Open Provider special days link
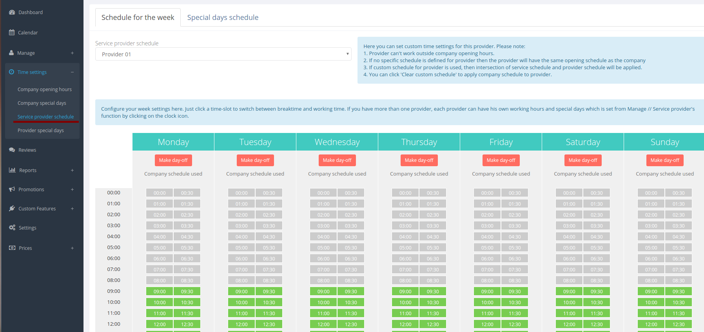 [x=41, y=130]
